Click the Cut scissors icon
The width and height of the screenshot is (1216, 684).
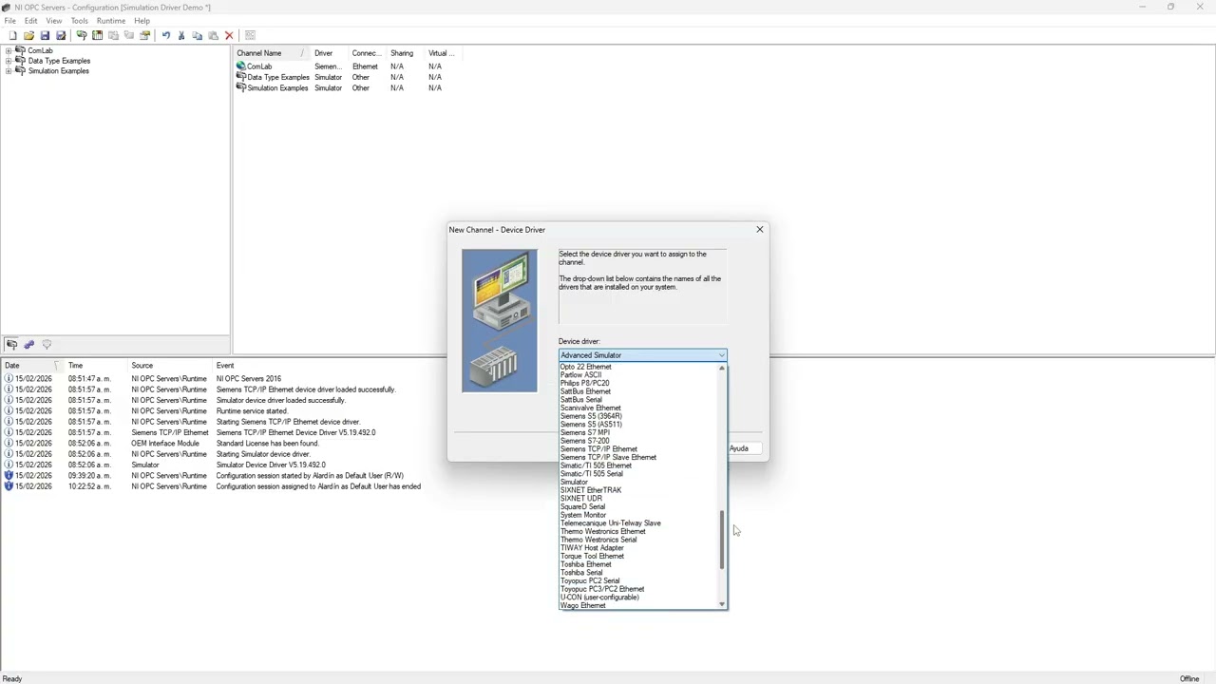[181, 36]
